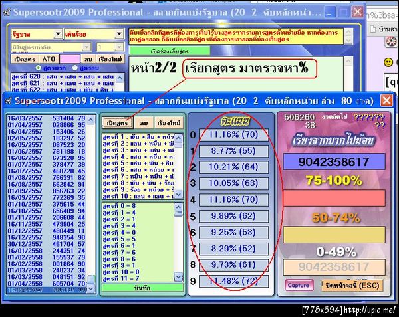Click the เรียงใหม่ button in the front window
This screenshot has width=399, height=317.
coord(169,123)
